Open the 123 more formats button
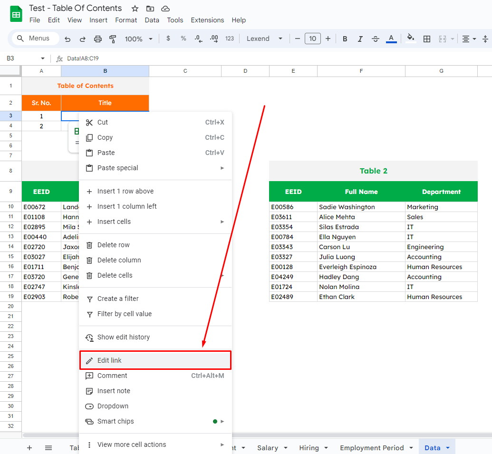 click(230, 39)
